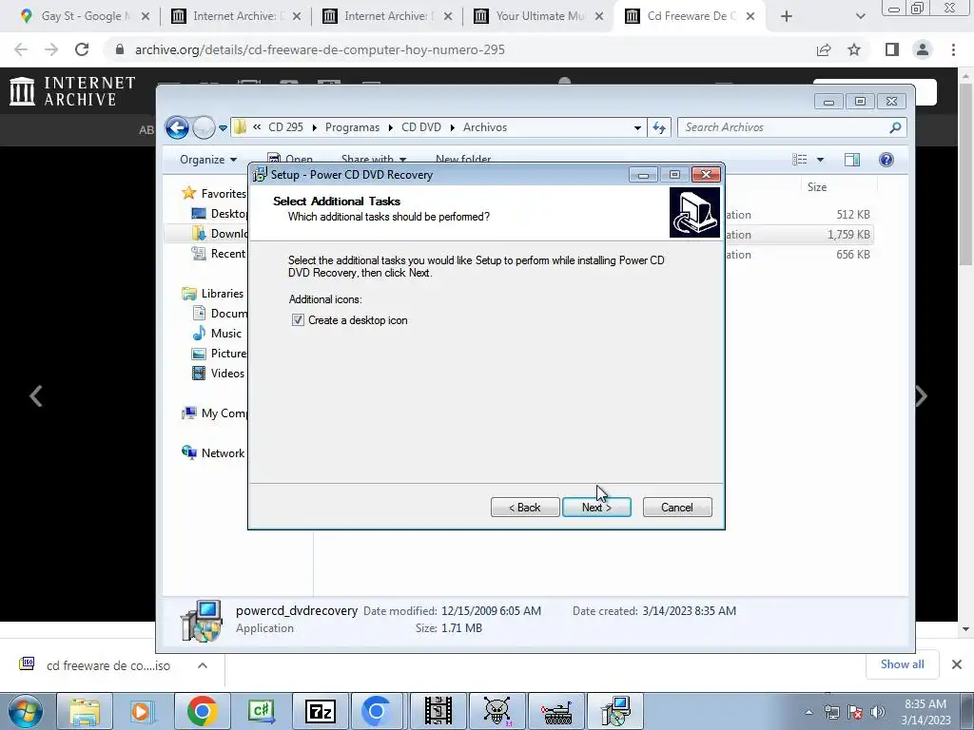974x730 pixels.
Task: Open the Organize menu in Explorer
Action: [x=208, y=160]
